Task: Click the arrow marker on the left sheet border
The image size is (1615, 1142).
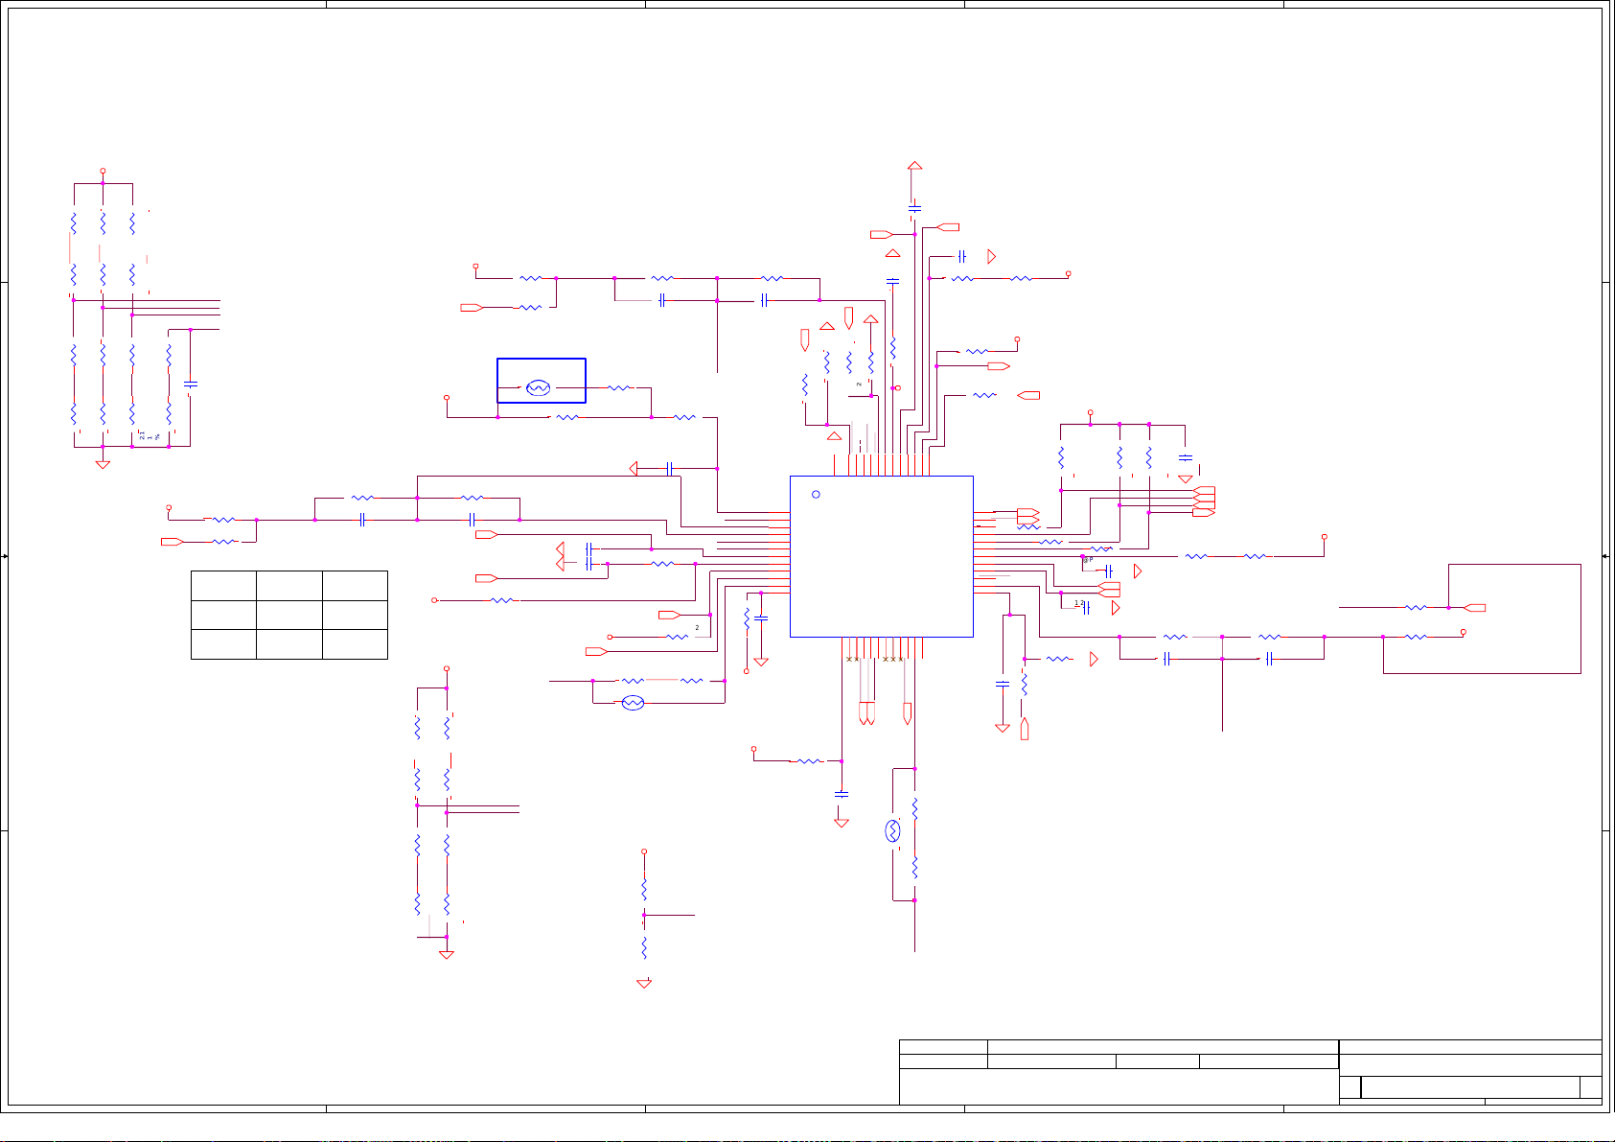Action: click(x=7, y=556)
